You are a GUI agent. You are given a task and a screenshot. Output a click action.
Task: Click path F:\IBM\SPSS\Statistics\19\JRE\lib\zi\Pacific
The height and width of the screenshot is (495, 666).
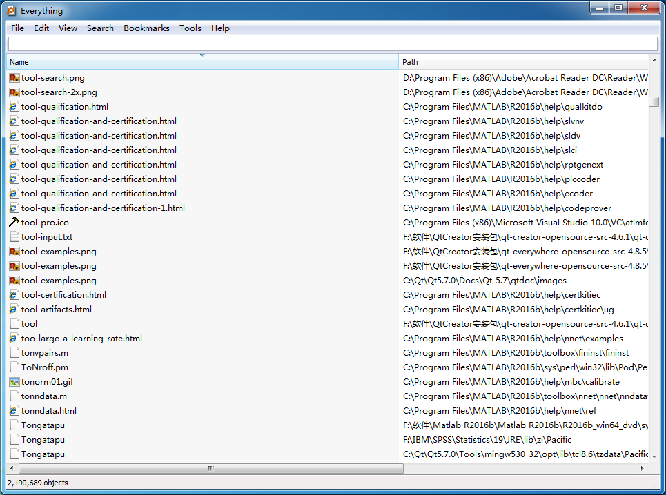[x=487, y=439]
